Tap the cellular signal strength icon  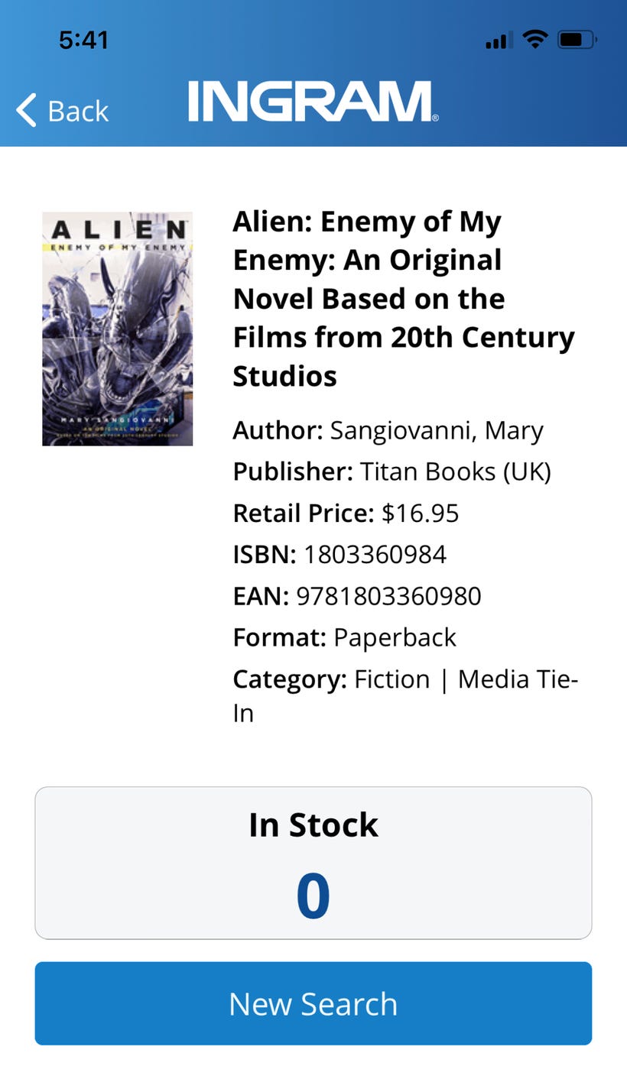(x=496, y=40)
